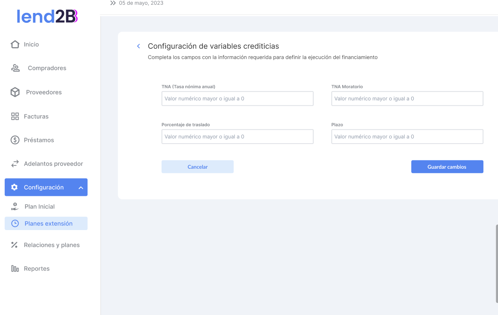Image resolution: width=498 pixels, height=315 pixels.
Task: Click the Compradores people icon
Action: point(15,68)
